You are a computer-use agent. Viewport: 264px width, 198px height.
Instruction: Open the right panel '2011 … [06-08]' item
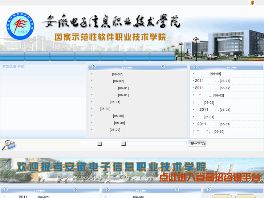tap(213, 81)
